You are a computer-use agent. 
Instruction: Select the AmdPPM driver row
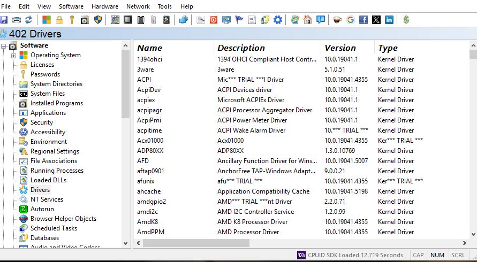301,232
